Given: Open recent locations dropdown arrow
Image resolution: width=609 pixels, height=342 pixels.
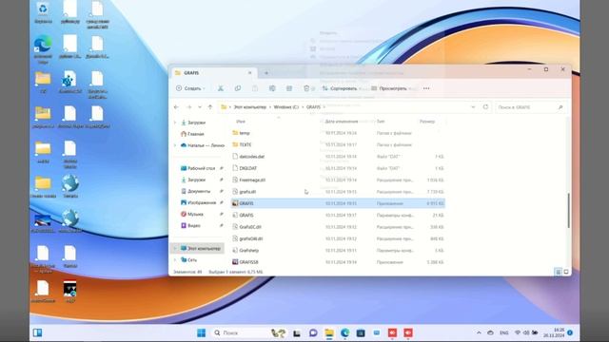Looking at the screenshot, I should coord(200,107).
